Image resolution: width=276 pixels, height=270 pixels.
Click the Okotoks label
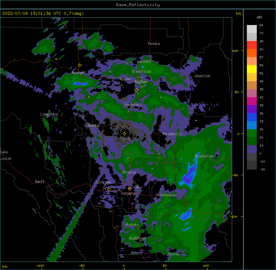pyautogui.click(x=132, y=224)
